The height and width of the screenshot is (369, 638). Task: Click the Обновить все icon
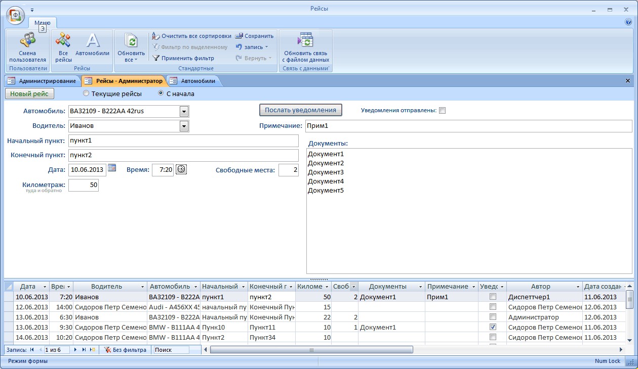[x=131, y=40]
